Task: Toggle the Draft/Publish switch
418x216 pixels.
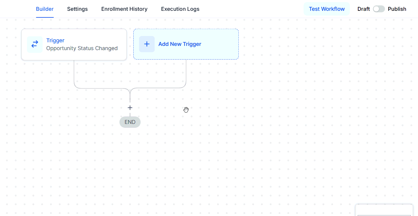Action: coord(379,9)
